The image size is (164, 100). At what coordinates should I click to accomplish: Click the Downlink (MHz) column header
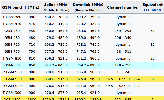tap(88, 7)
